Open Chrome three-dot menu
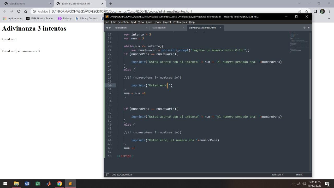334x188 pixels. coord(329,11)
